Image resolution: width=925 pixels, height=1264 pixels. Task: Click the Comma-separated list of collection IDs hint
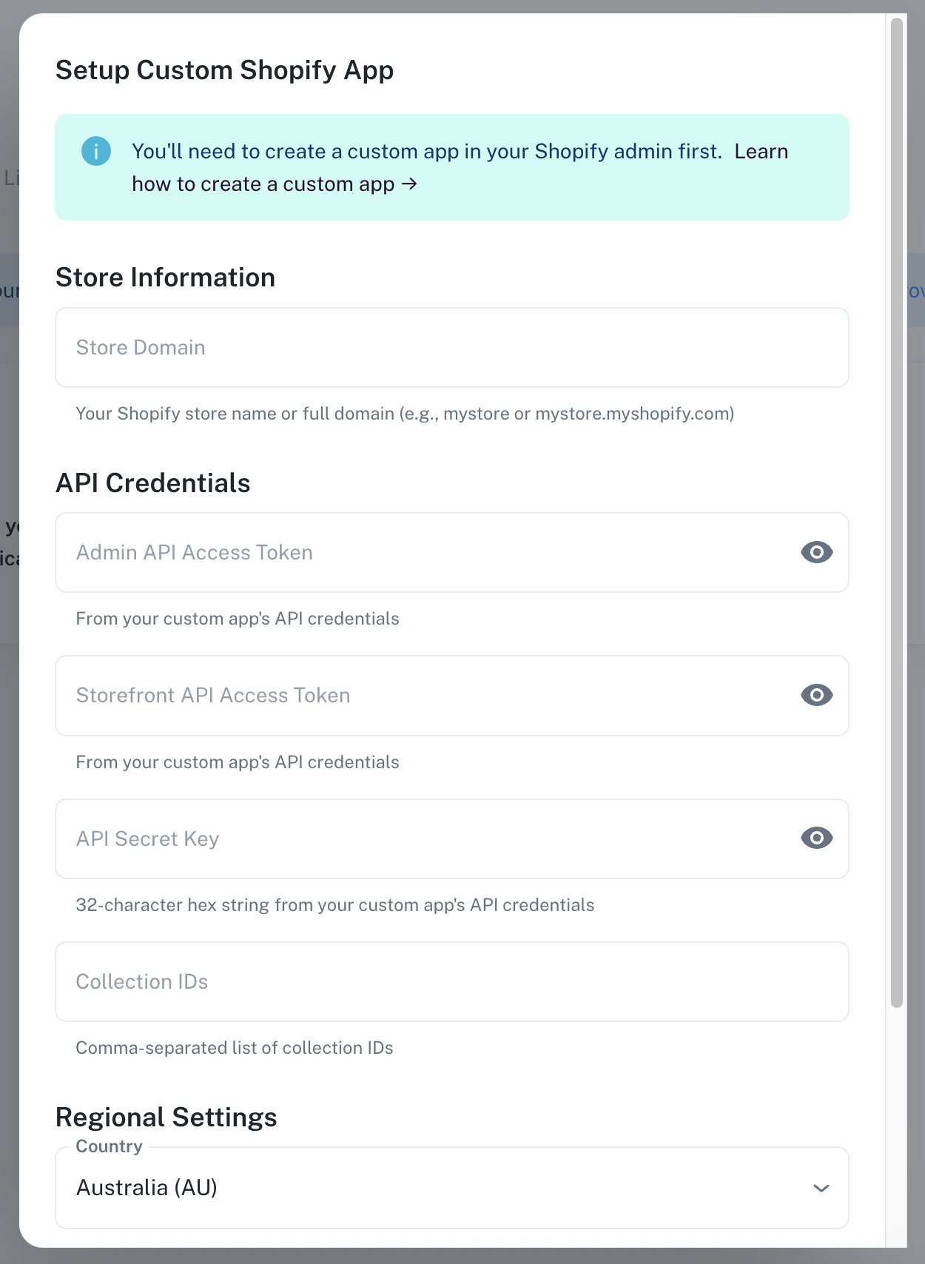[x=235, y=1048]
